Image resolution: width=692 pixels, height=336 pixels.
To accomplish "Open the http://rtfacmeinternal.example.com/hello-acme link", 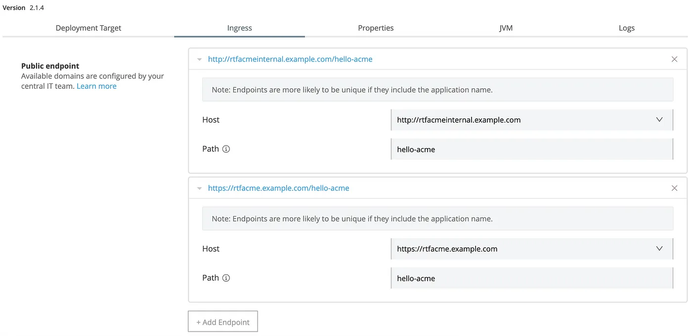I will [290, 59].
